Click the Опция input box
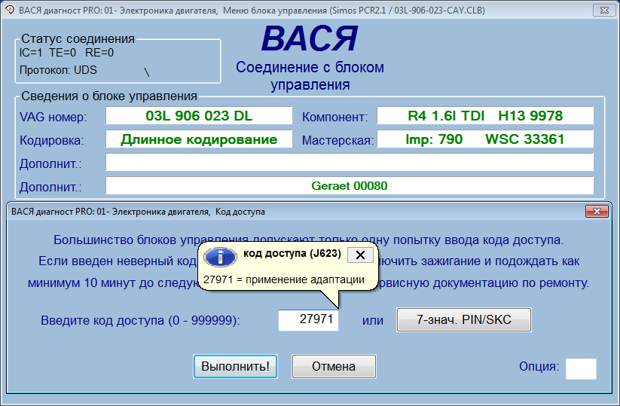Image resolution: width=620 pixels, height=406 pixels. [581, 368]
